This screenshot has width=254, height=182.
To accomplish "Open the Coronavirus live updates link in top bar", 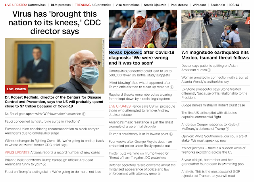I will (x=37, y=5).
